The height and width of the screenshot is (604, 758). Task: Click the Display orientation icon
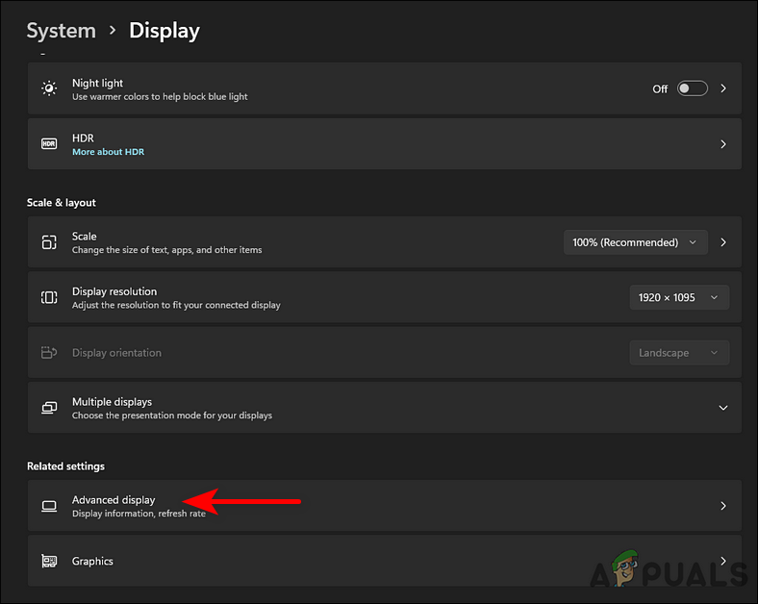[49, 353]
